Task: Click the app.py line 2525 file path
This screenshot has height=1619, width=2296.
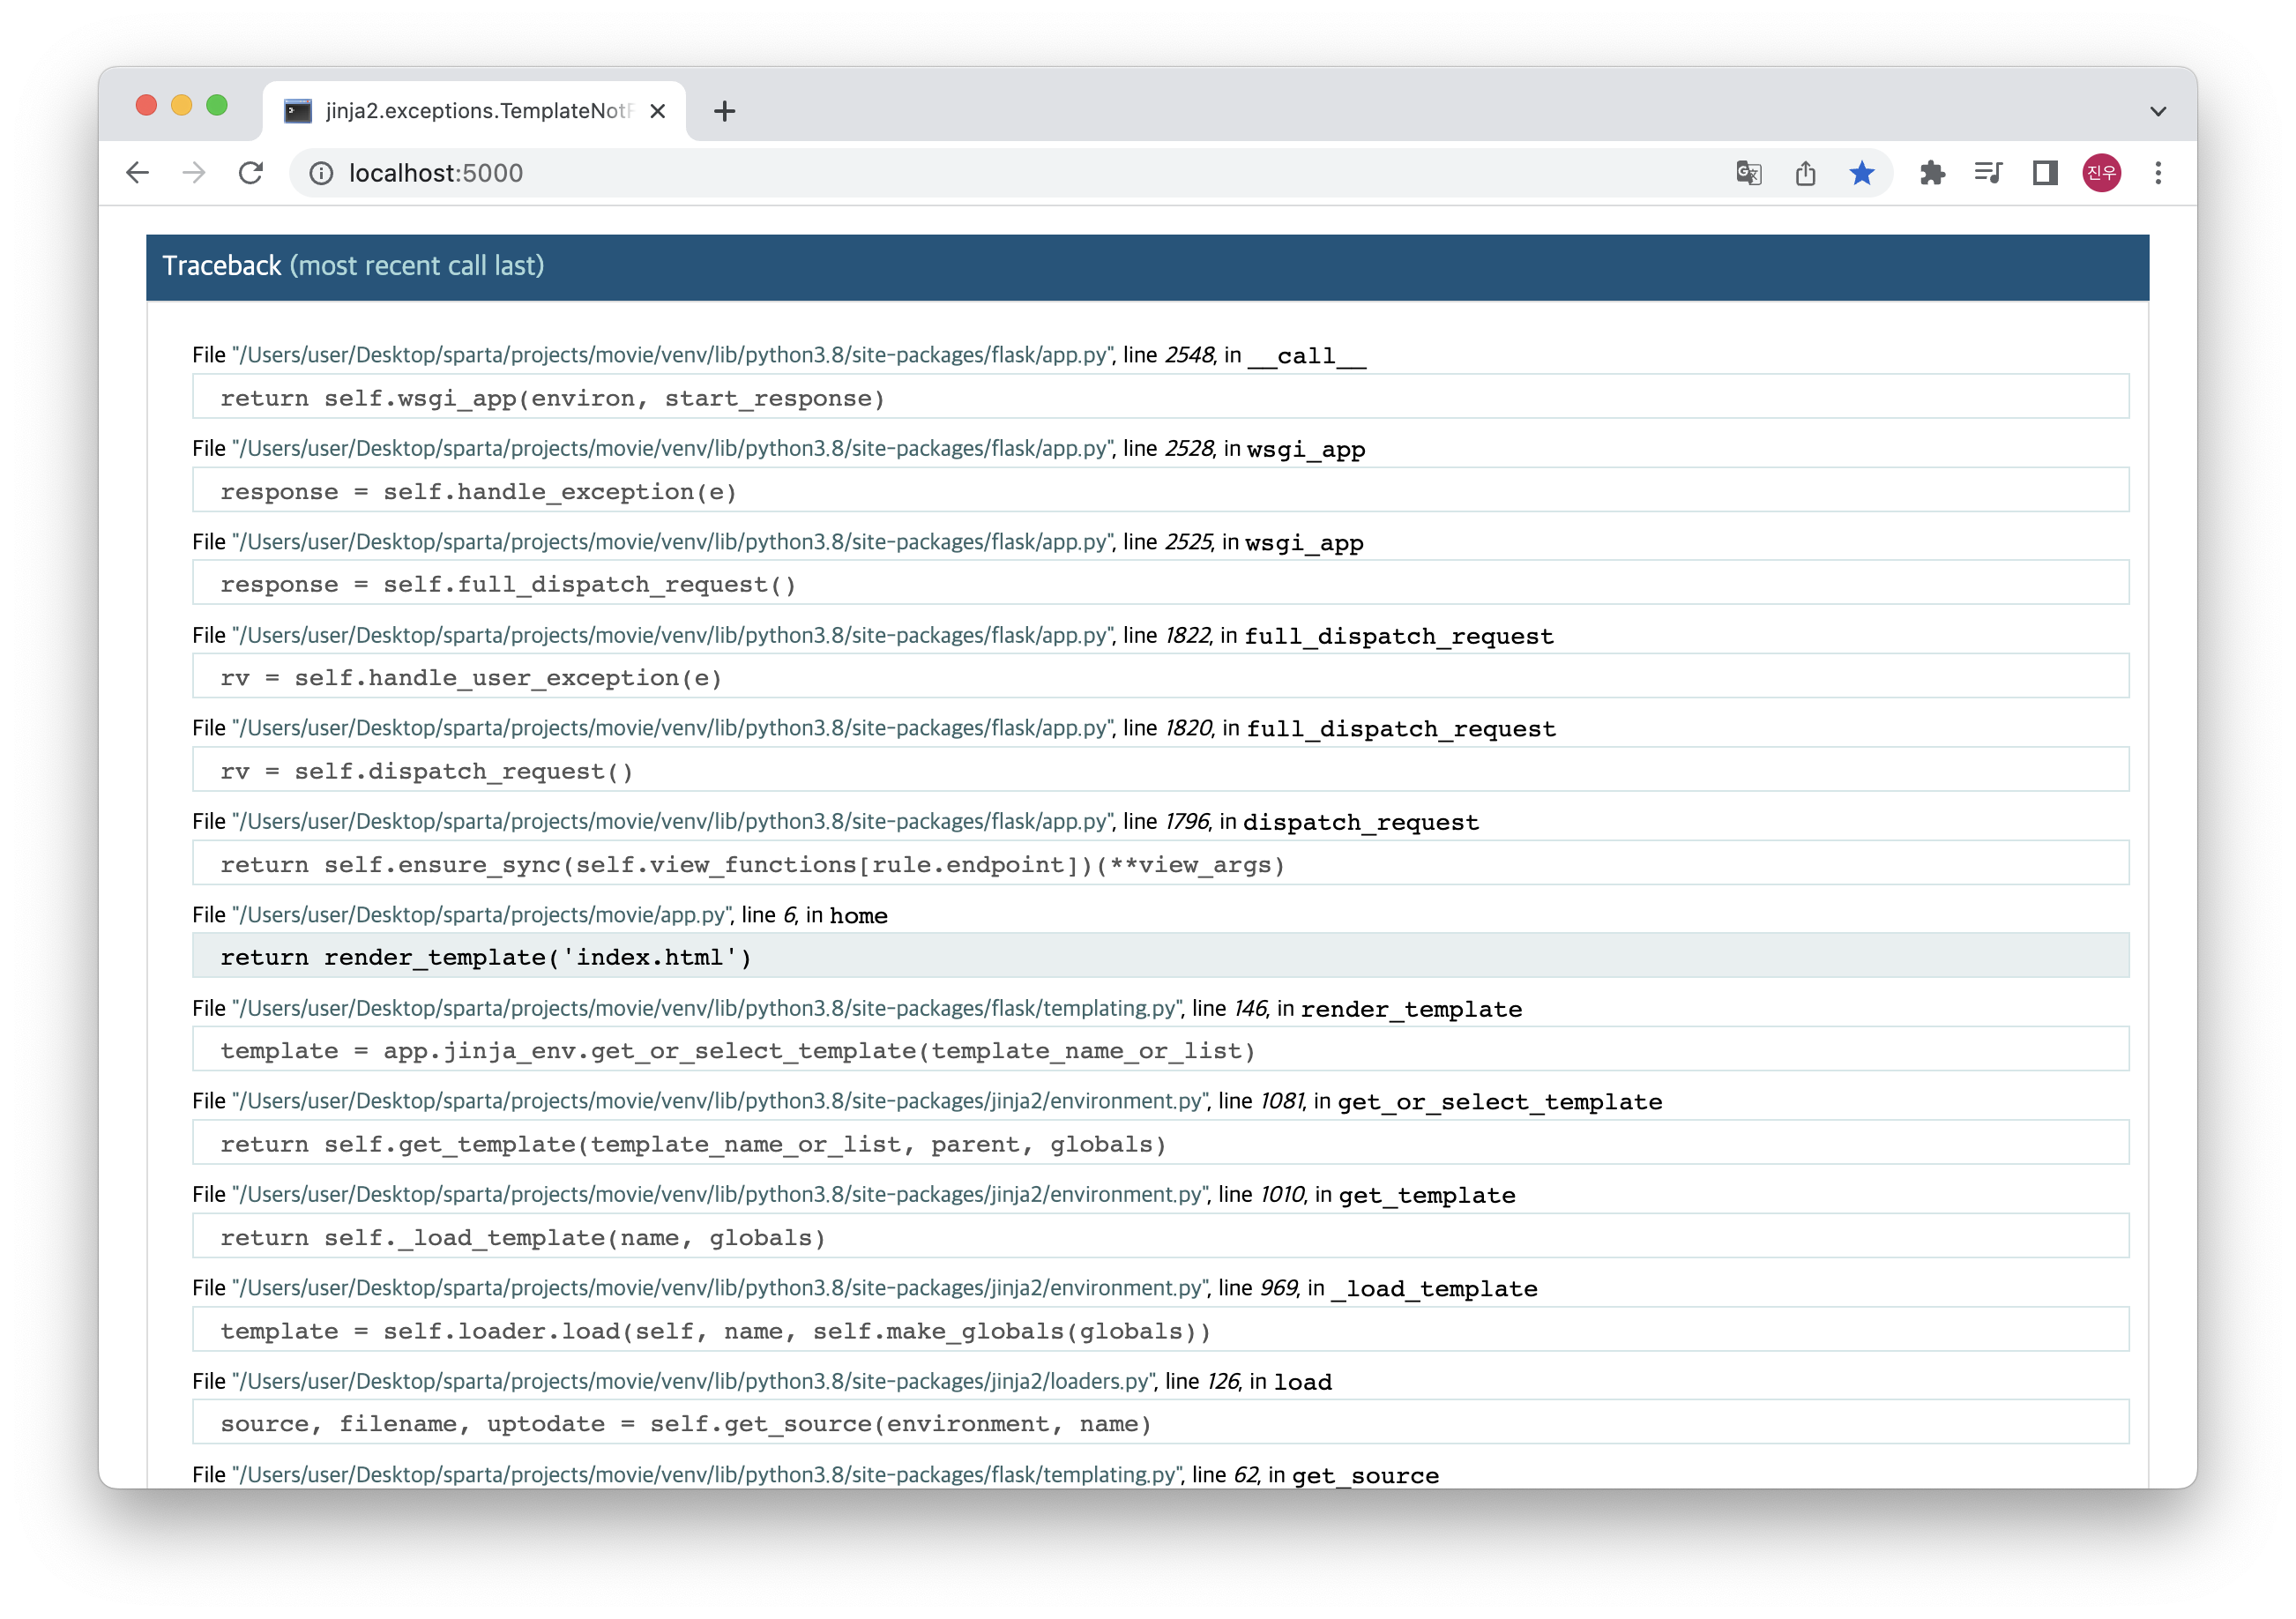Action: tap(673, 541)
